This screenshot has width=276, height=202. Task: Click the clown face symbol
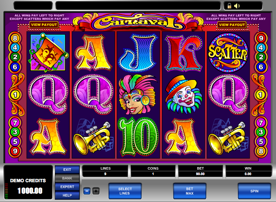[x=183, y=95]
